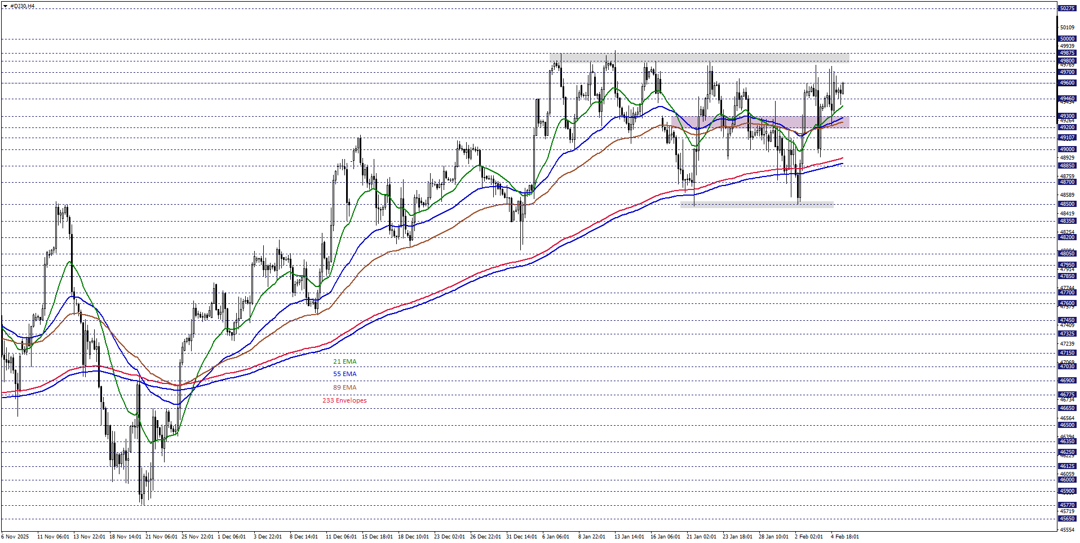
Task: Select the 233 Envelopes text label
Action: [344, 400]
